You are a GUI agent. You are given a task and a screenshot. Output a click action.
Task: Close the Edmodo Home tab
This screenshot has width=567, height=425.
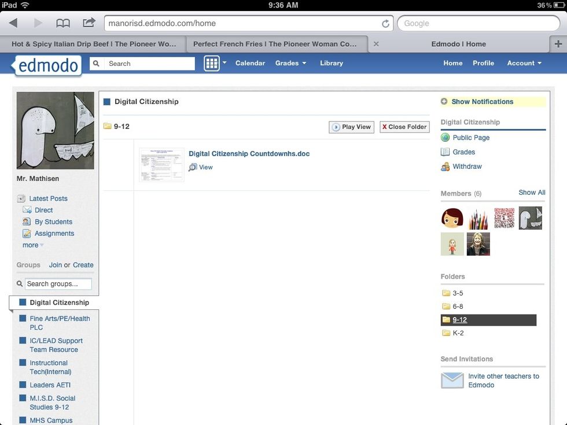[376, 44]
